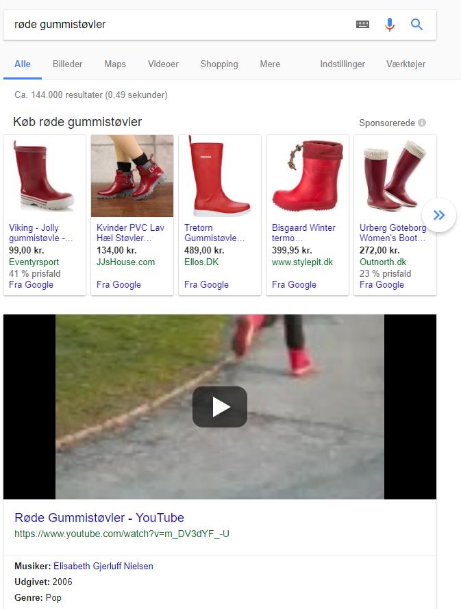Switch to the Billeder tab
The image size is (461, 609).
coord(68,64)
